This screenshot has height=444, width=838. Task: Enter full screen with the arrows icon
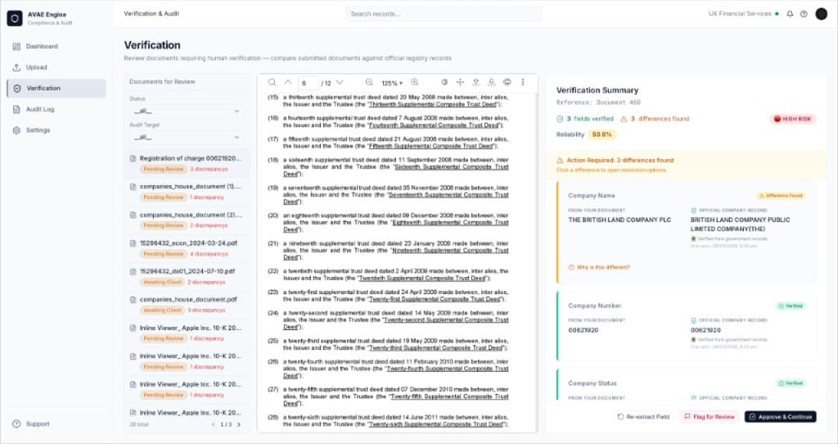click(460, 83)
